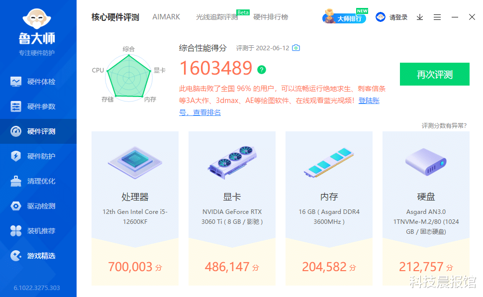Click the 游戏精选 pac-man icon
The height and width of the screenshot is (297, 483).
[16, 256]
